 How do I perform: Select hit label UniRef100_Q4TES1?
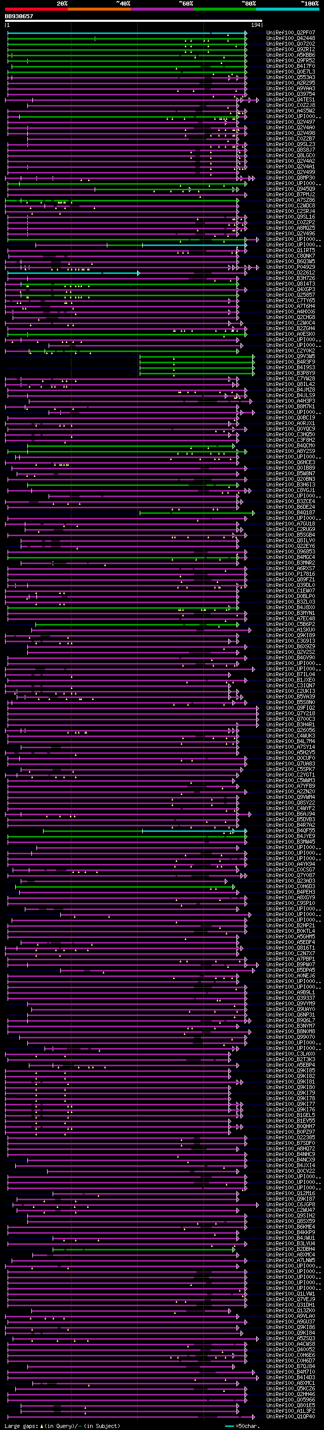(291, 99)
